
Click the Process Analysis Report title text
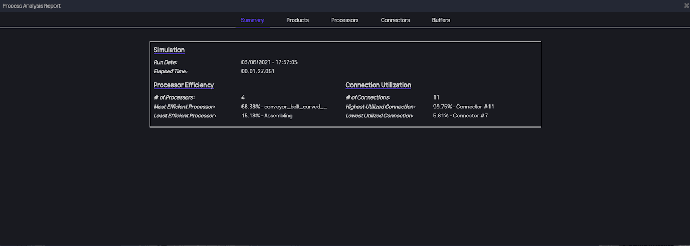pos(32,6)
